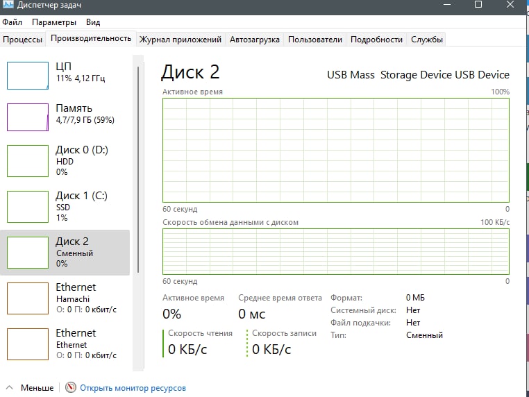Click the disk transfer rate graph area
The image size is (529, 397).
(336, 252)
